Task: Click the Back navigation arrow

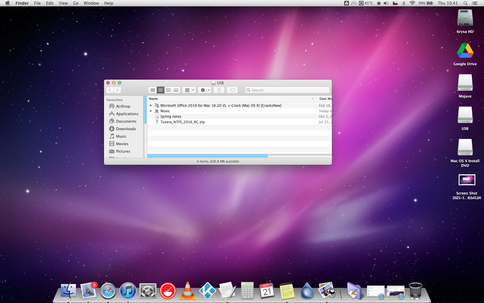Action: (110, 90)
